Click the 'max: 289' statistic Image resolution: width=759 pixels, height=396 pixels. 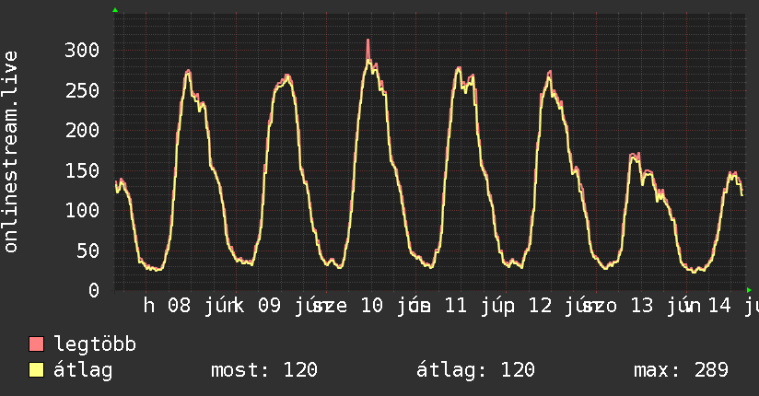pos(681,370)
